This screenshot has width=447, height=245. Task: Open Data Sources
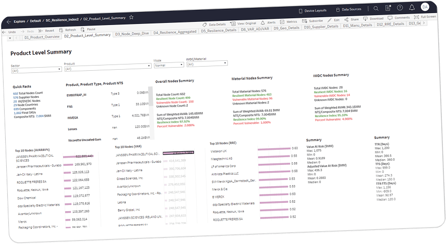click(348, 9)
